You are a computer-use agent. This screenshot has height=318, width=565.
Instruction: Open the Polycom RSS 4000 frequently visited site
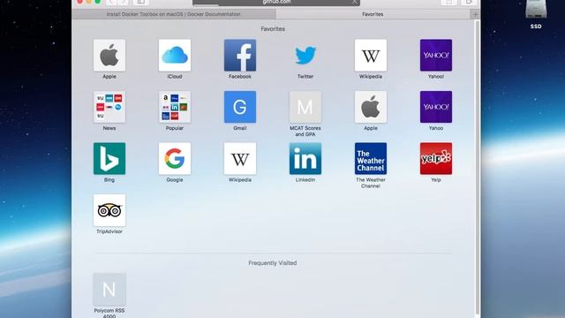coord(109,289)
